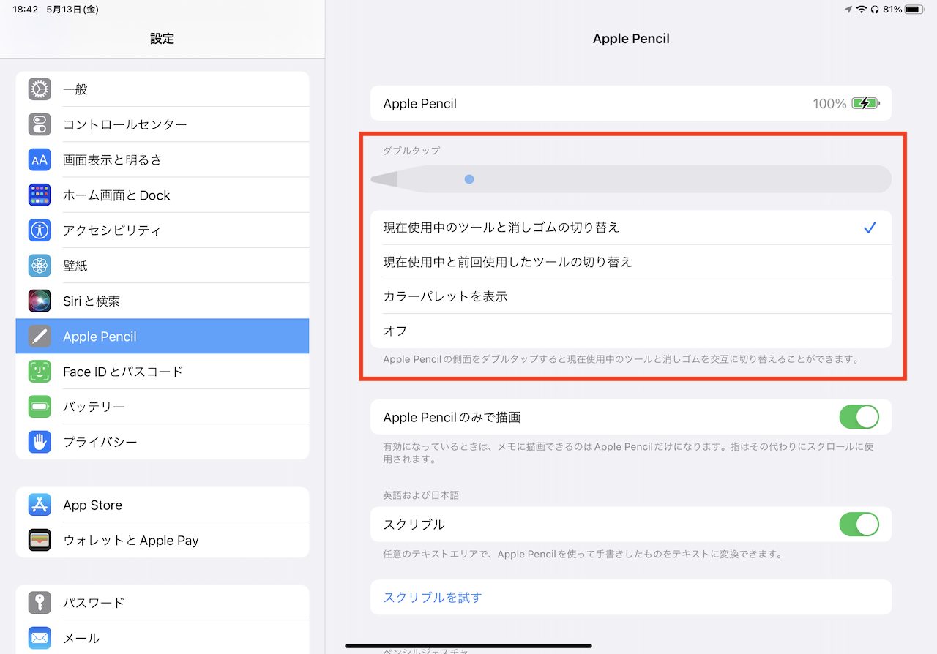
Task: Tap the App Store icon
Action: coord(40,505)
